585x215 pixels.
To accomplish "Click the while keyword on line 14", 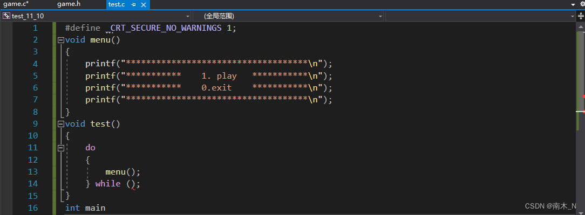I will (108, 184).
